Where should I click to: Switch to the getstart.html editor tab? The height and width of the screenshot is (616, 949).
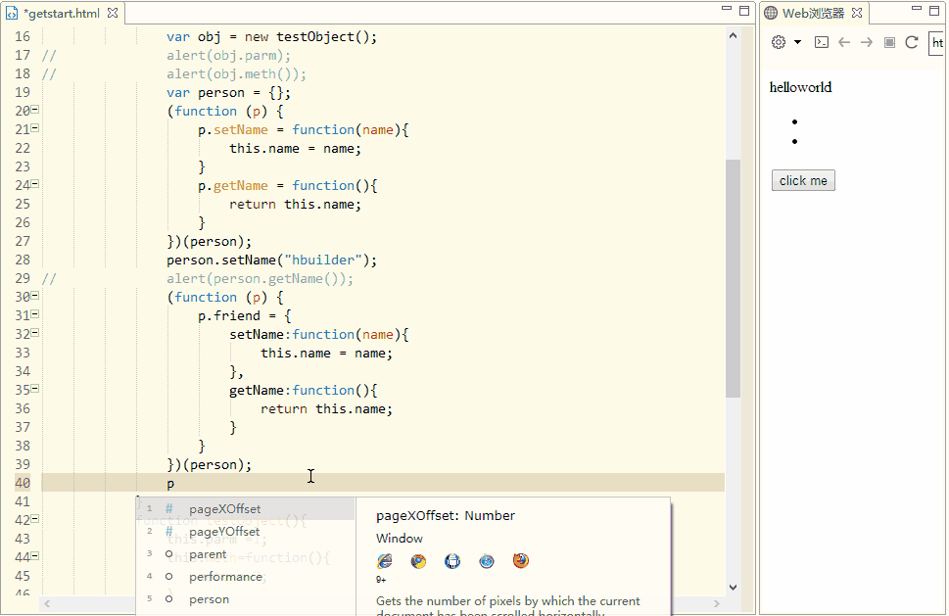point(60,14)
